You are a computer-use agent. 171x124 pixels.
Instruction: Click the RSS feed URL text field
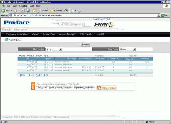pos(65,88)
